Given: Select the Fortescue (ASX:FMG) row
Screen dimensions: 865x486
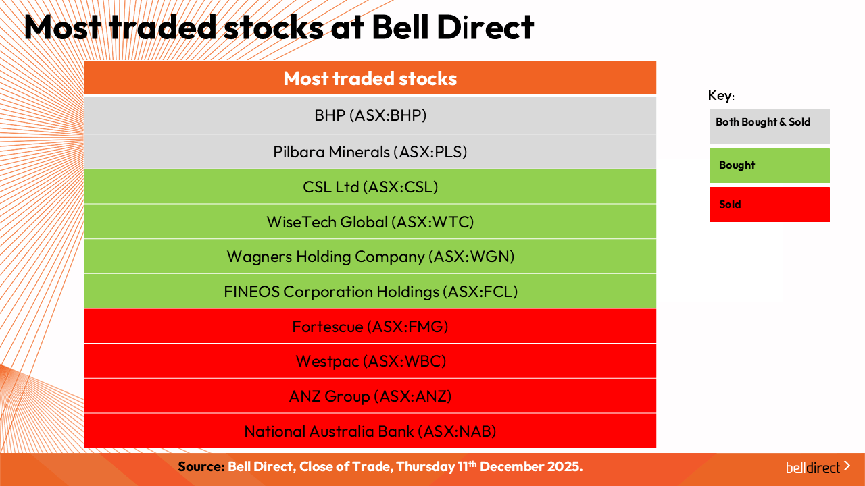Looking at the screenshot, I should 370,327.
